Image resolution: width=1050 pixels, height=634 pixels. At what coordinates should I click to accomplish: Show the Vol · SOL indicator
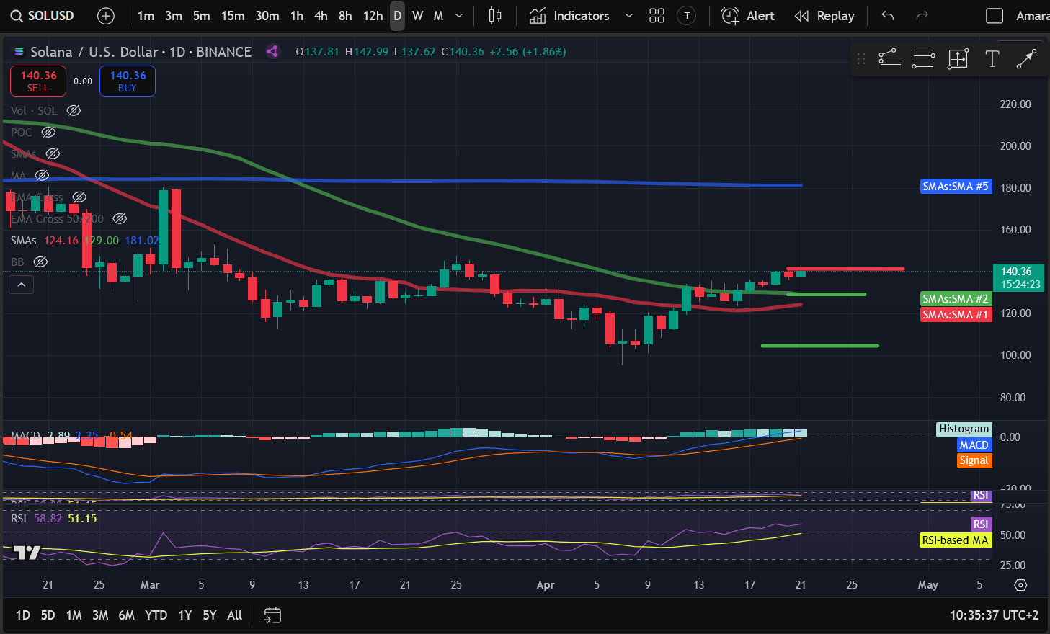tap(74, 110)
